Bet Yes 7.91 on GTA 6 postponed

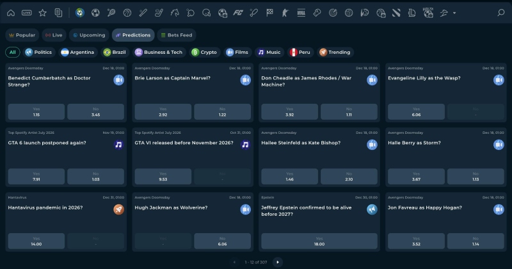pos(36,177)
